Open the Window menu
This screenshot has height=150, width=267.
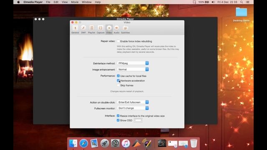(87, 2)
